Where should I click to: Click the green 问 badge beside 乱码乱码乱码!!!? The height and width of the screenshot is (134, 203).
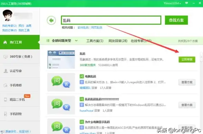[x=81, y=99]
